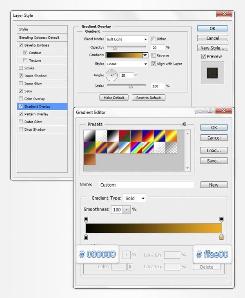This screenshot has width=245, height=298.
Task: Click the Reset to Default button
Action: [149, 98]
